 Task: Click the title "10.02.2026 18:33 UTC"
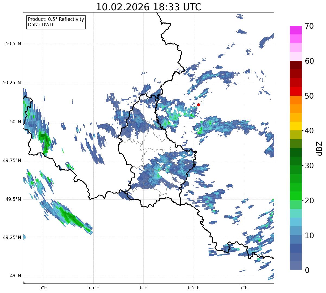pos(149,7)
